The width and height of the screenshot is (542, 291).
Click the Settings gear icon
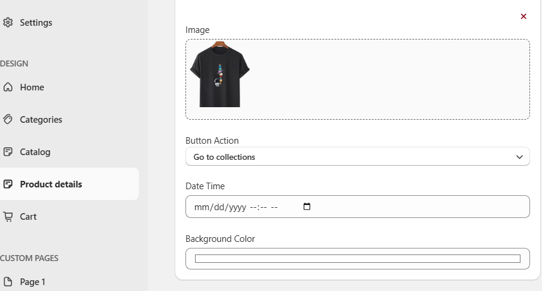click(x=8, y=23)
